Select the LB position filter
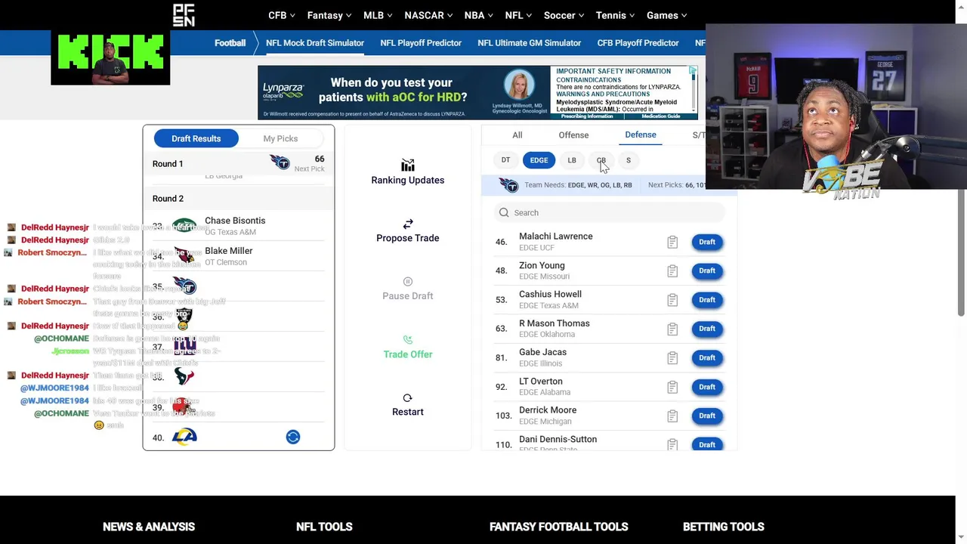The height and width of the screenshot is (544, 967). pyautogui.click(x=572, y=160)
